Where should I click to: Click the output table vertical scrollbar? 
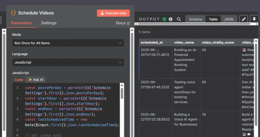point(256,84)
